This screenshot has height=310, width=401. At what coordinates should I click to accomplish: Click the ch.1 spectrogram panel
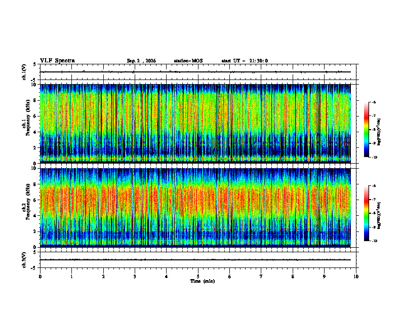[x=195, y=124]
